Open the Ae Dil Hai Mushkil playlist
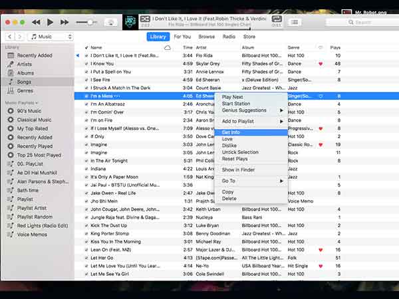The width and height of the screenshot is (399, 299). (x=37, y=173)
